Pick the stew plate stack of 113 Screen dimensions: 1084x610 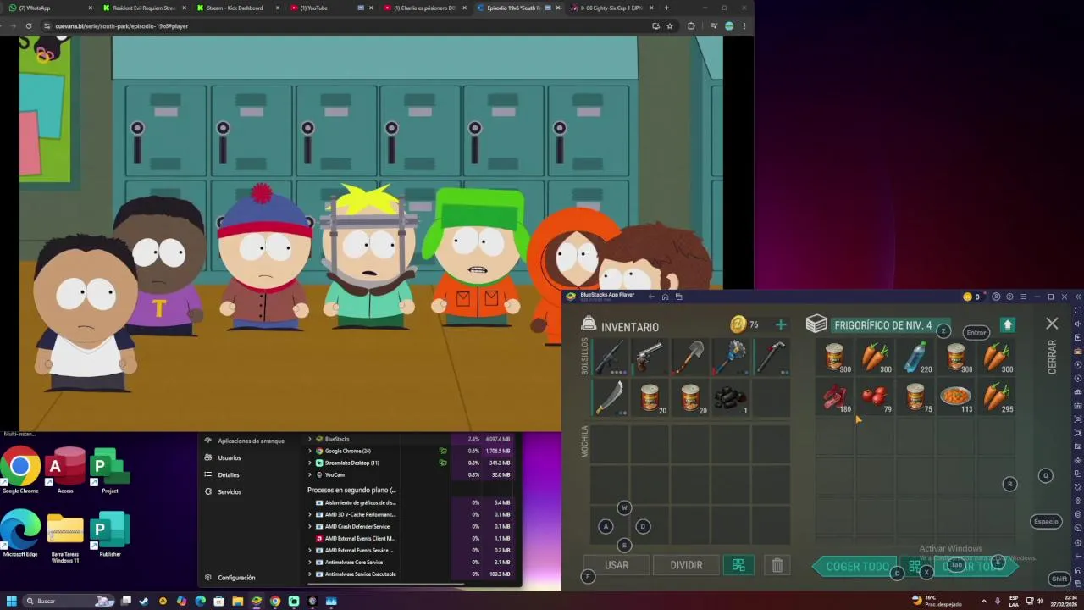pos(956,396)
